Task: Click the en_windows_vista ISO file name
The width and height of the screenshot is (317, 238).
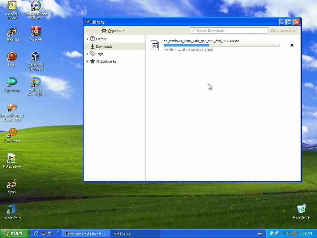Action: 201,41
